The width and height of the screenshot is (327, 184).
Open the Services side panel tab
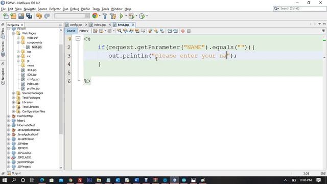(x=3, y=49)
